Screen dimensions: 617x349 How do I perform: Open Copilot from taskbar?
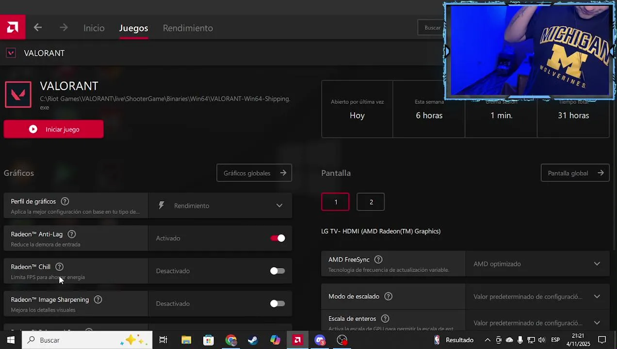(275, 340)
